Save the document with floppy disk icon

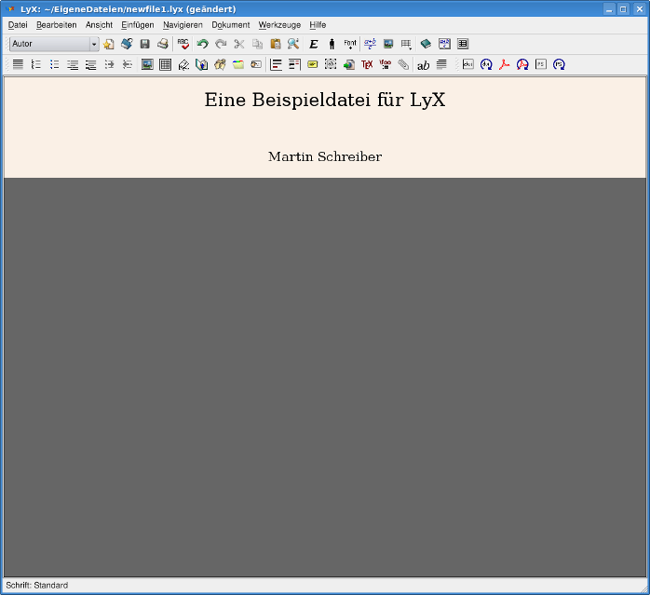(144, 44)
